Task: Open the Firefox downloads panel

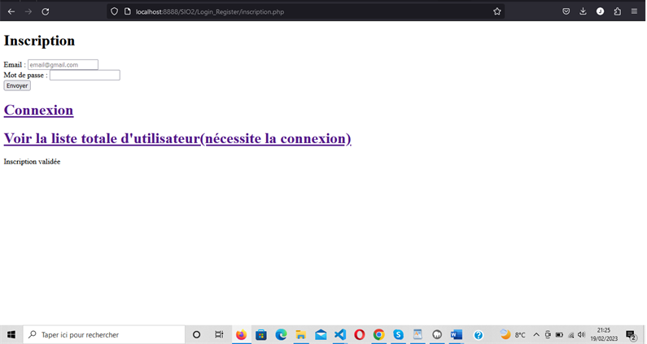Action: pos(583,11)
